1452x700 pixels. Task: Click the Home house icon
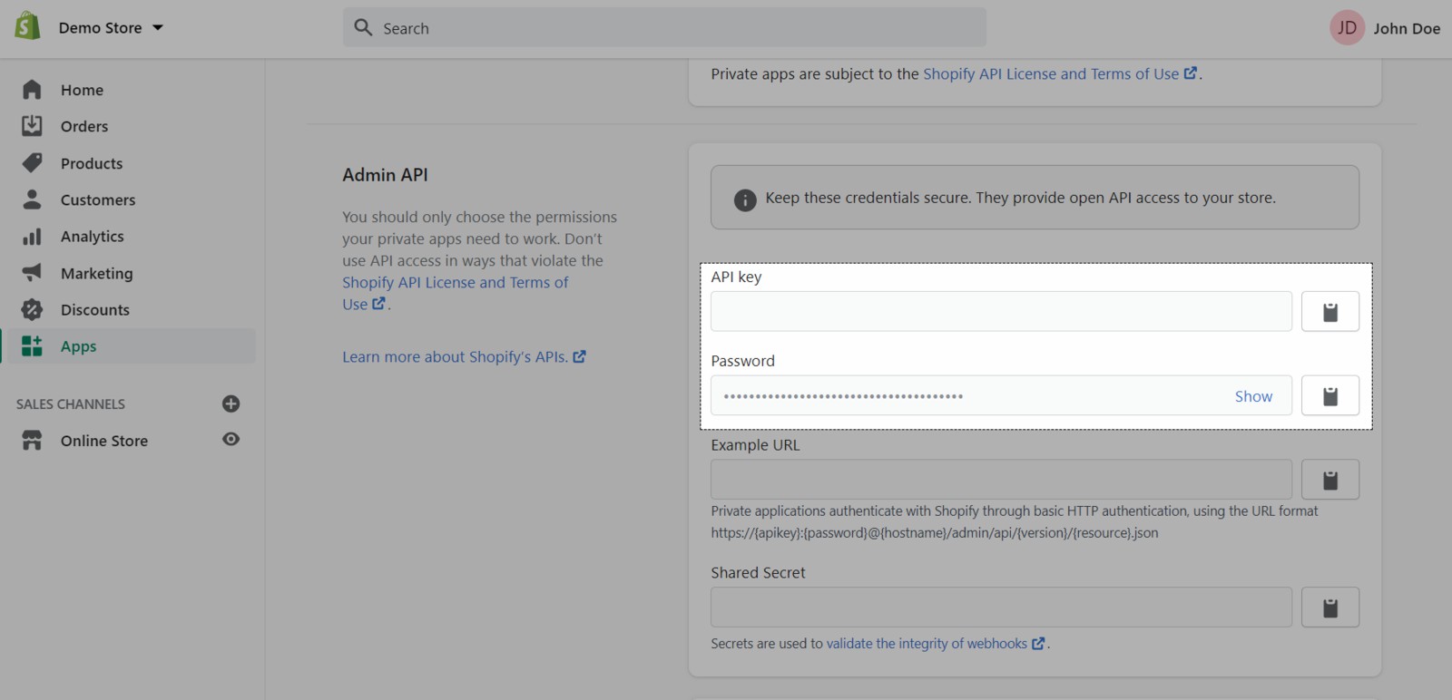[x=32, y=89]
